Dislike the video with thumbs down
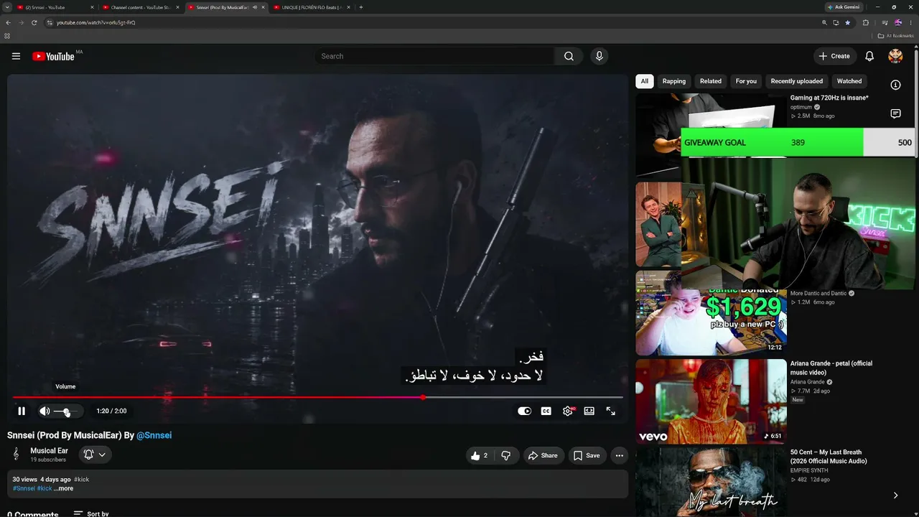This screenshot has height=517, width=919. tap(506, 455)
